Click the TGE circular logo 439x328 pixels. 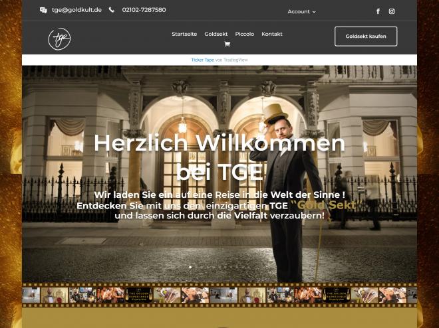59,39
